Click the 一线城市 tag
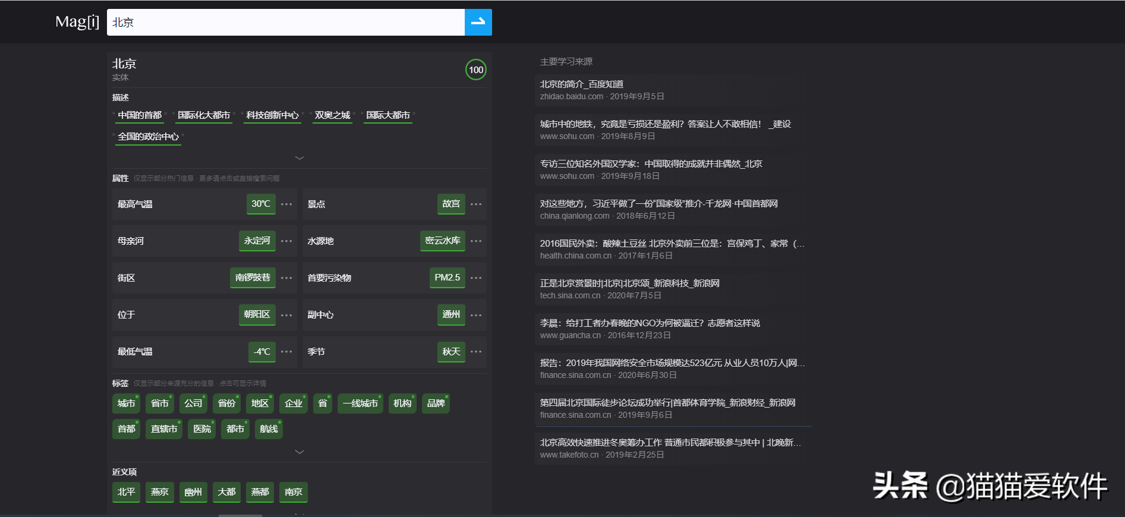The image size is (1125, 517). click(360, 403)
